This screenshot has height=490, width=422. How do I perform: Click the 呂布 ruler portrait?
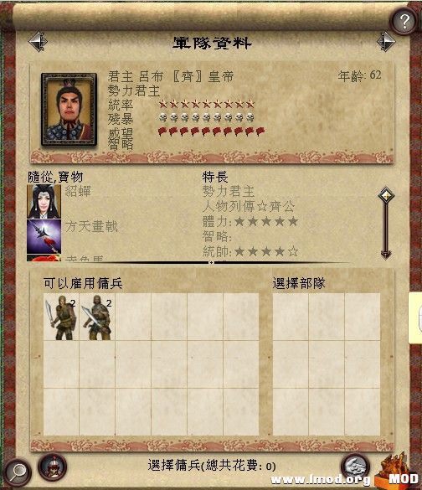(69, 110)
